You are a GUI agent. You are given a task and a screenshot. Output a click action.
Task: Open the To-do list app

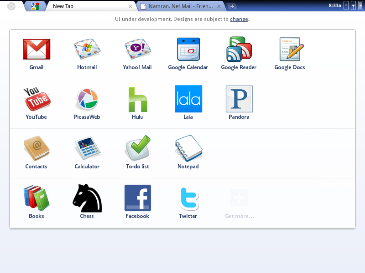[137, 149]
